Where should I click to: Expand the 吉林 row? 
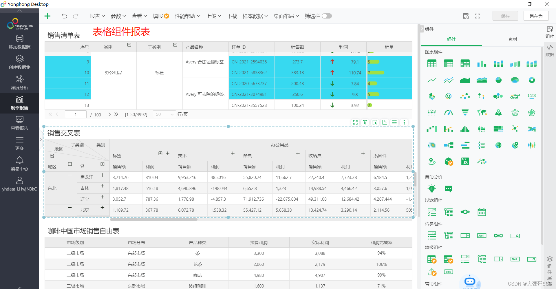coord(102,186)
